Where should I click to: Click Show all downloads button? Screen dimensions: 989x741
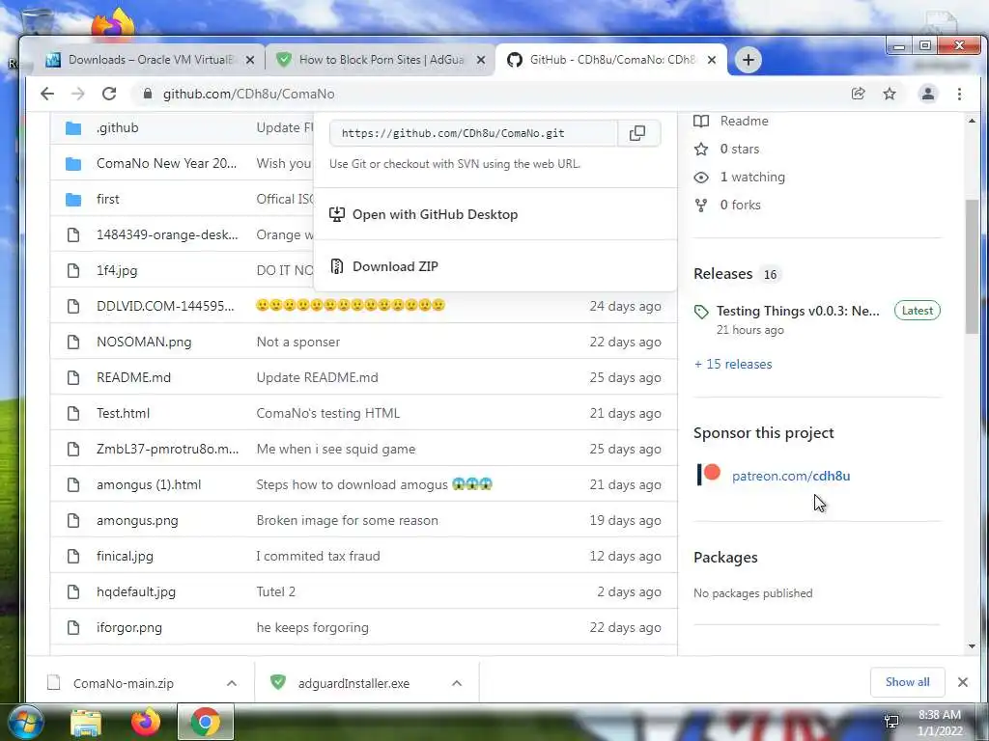(x=907, y=682)
